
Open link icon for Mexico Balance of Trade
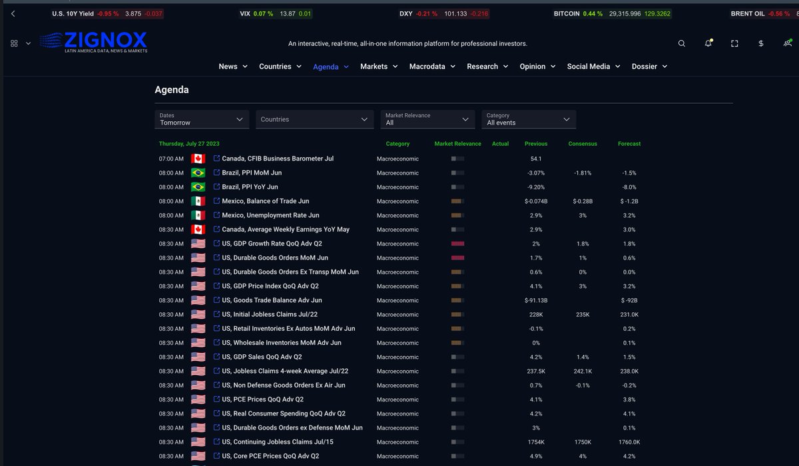pyautogui.click(x=216, y=201)
